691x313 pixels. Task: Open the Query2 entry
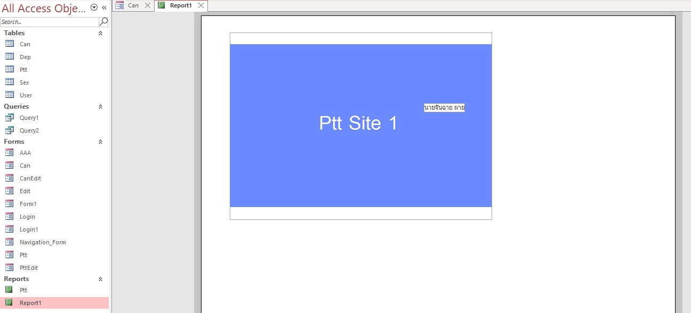54,130
